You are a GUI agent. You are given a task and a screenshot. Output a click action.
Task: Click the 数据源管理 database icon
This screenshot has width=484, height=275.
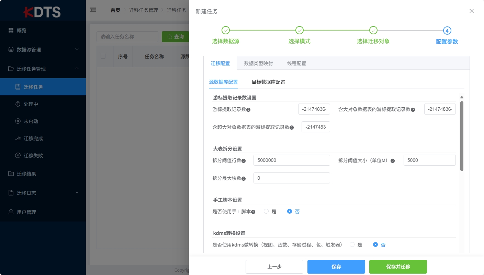(11, 49)
